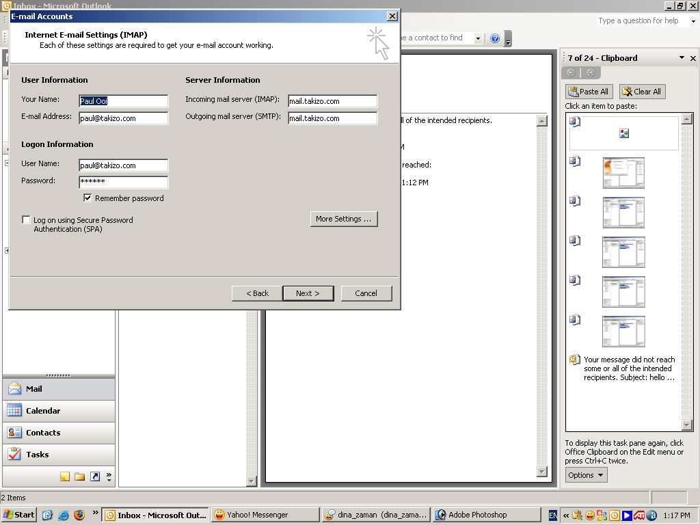Open the help question box dropdown arrow
This screenshot has width=700, height=525.
click(x=693, y=21)
